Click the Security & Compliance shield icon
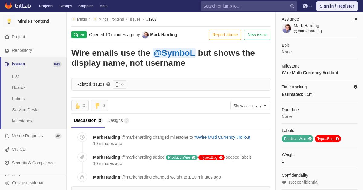 coord(7,163)
